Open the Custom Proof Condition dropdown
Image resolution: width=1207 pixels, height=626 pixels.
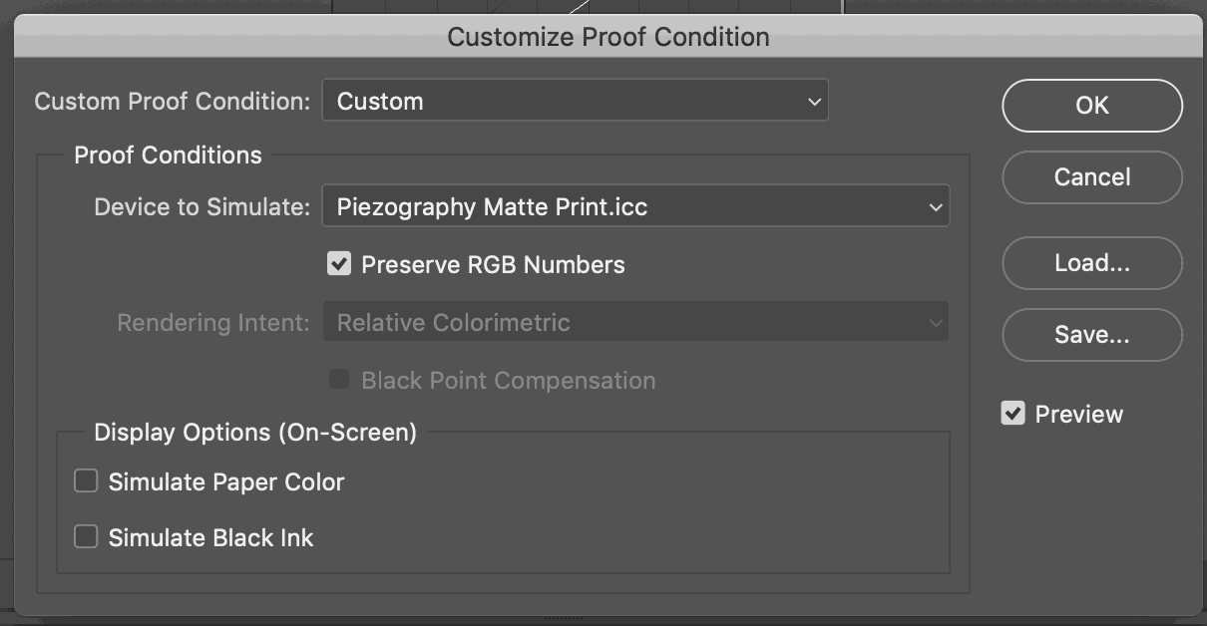574,102
